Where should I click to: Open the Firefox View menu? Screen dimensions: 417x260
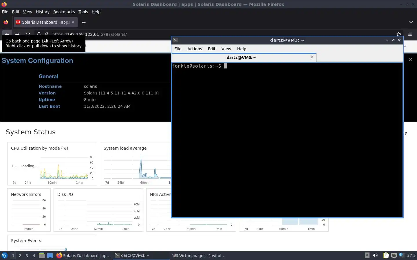pyautogui.click(x=28, y=12)
